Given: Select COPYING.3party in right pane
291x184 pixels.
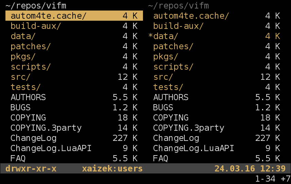Looking at the screenshot, I should [217, 128].
